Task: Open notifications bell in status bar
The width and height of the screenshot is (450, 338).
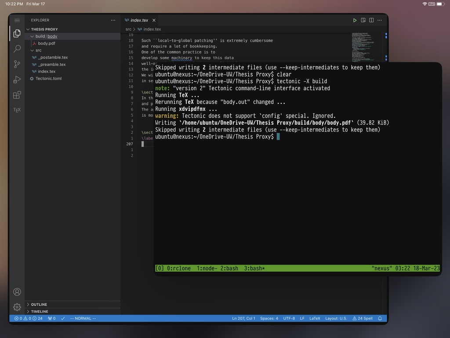Action: 380,318
